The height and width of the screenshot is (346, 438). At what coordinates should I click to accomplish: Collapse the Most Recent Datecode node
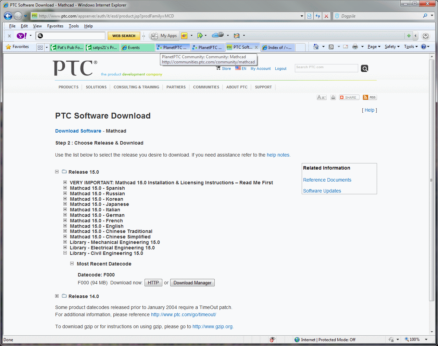(72, 263)
